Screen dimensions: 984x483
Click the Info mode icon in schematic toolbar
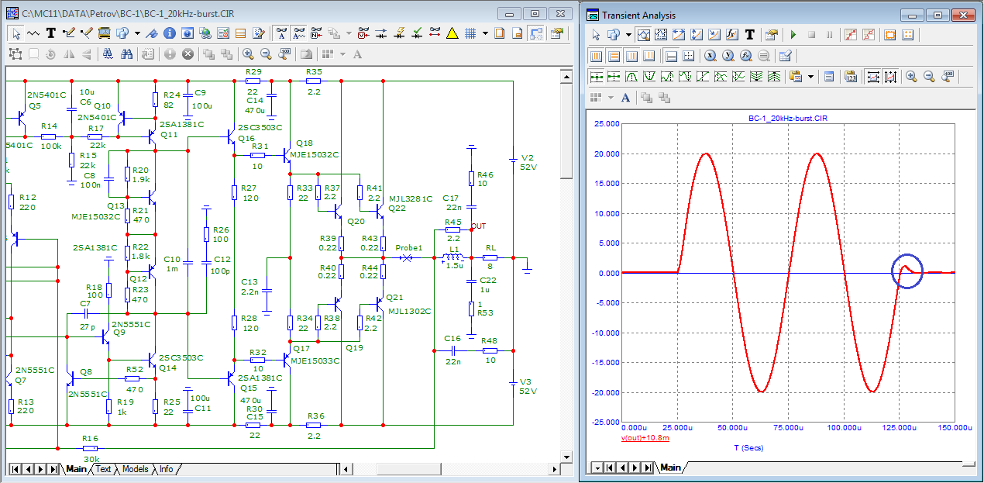coord(168,33)
